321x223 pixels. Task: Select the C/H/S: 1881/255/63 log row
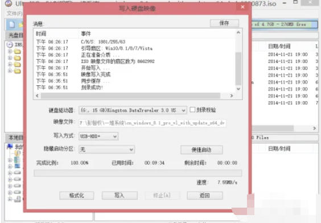point(135,42)
